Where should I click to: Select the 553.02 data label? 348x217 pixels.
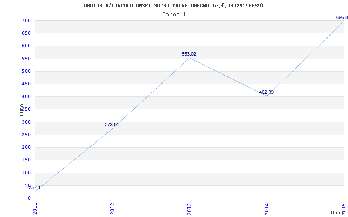pos(189,54)
